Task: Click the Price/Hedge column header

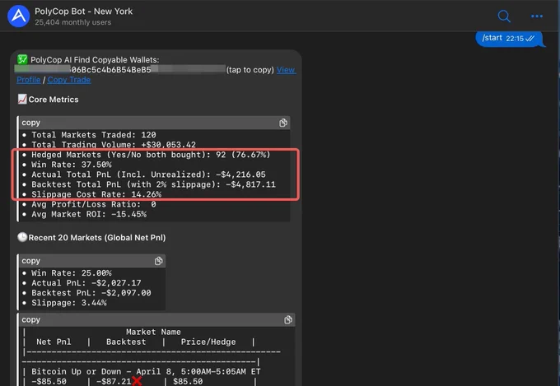Action: click(x=208, y=342)
